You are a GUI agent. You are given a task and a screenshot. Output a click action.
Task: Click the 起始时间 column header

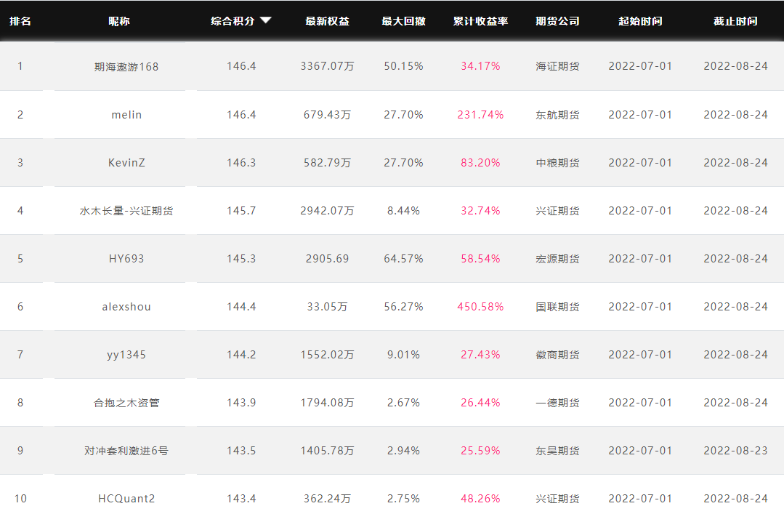(x=641, y=21)
